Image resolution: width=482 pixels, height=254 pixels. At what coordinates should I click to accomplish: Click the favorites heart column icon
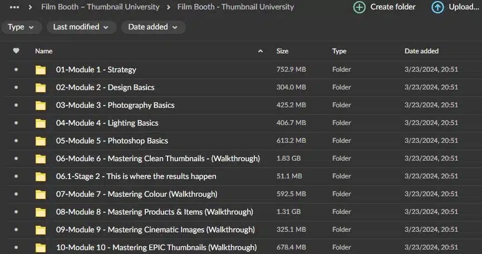[x=16, y=51]
